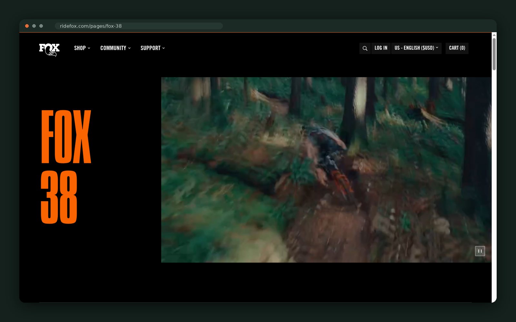Open the search magnifier icon

click(x=365, y=48)
